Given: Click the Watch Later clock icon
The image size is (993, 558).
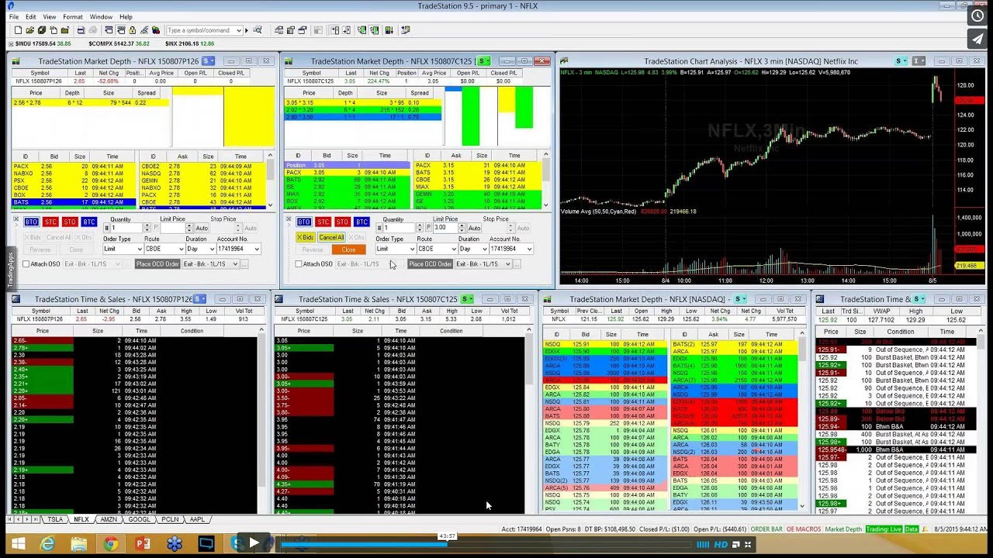Looking at the screenshot, I should (x=977, y=15).
